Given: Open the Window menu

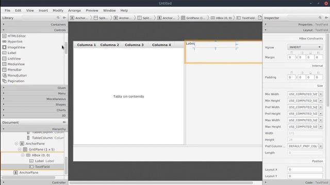Looking at the screenshot, I should click(109, 10).
